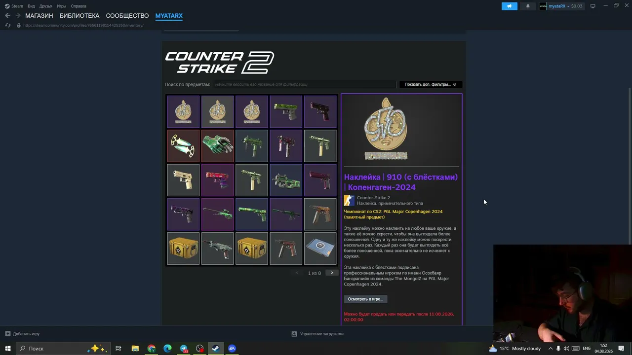Click the steamcommunity.com URL address

(x=83, y=25)
